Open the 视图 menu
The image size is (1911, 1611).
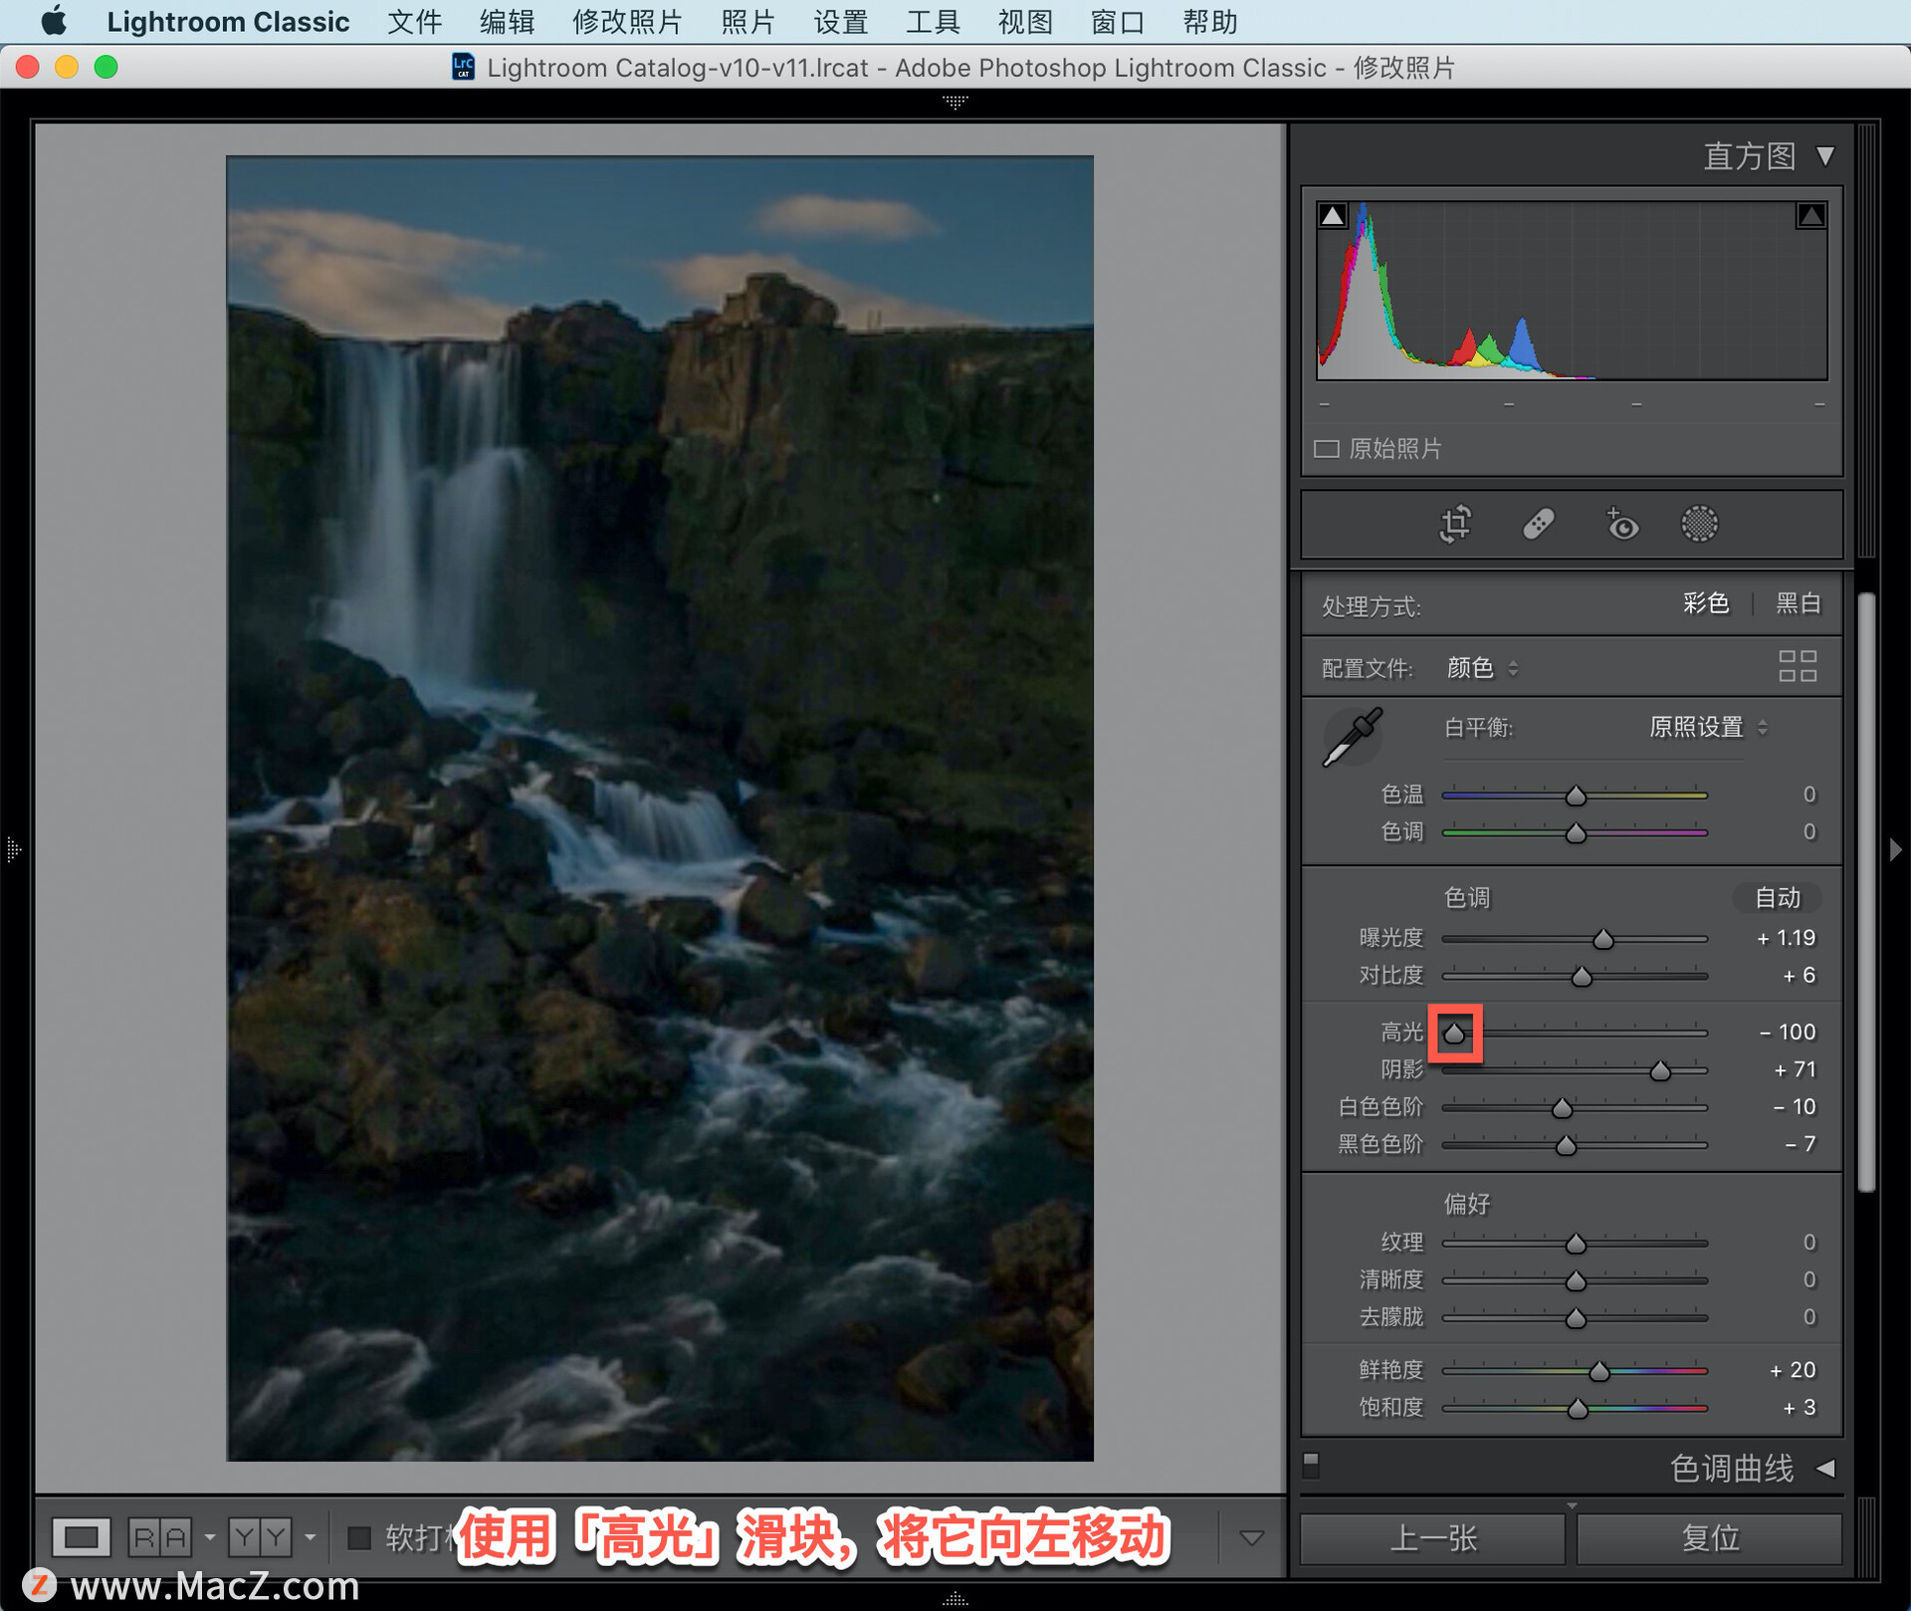pyautogui.click(x=1024, y=22)
